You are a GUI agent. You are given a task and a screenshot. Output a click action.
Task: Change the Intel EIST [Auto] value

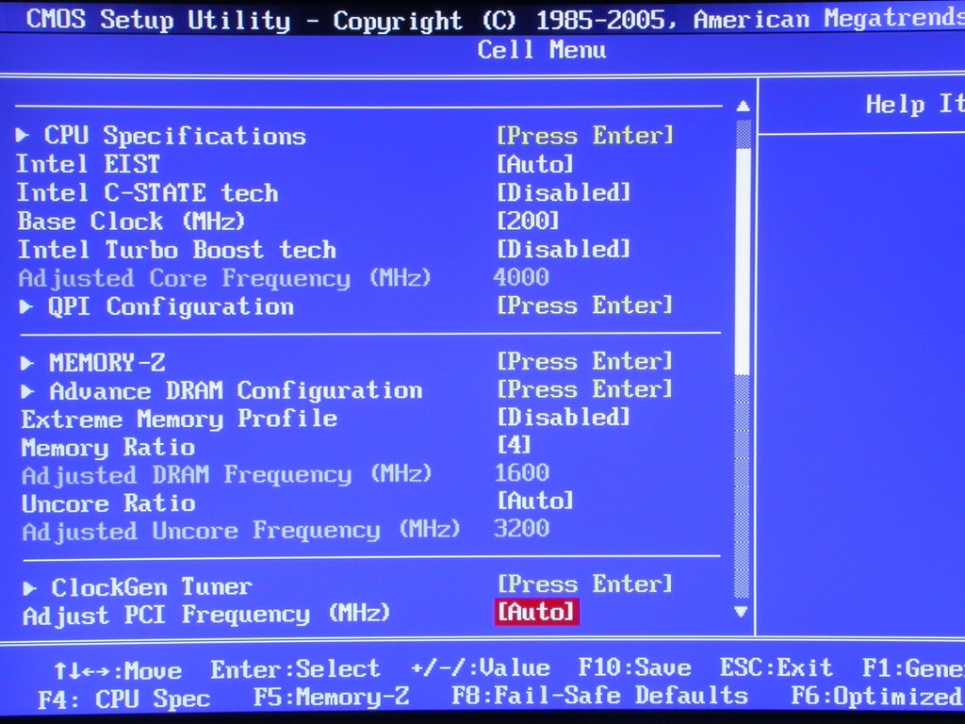click(535, 164)
